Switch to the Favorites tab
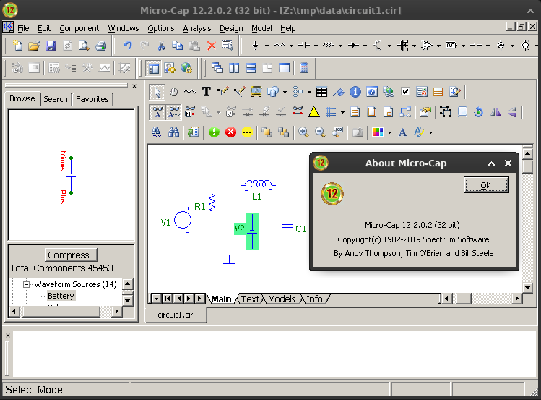Screen dimensions: 541x400 click(x=92, y=99)
